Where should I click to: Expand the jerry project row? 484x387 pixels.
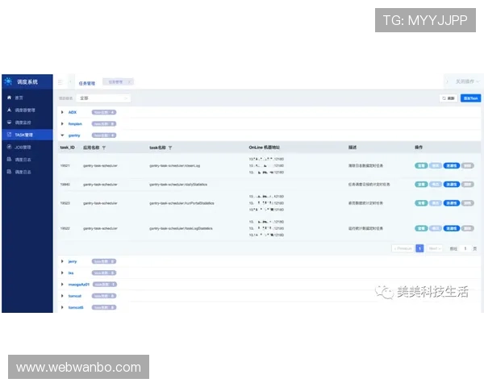click(x=62, y=261)
